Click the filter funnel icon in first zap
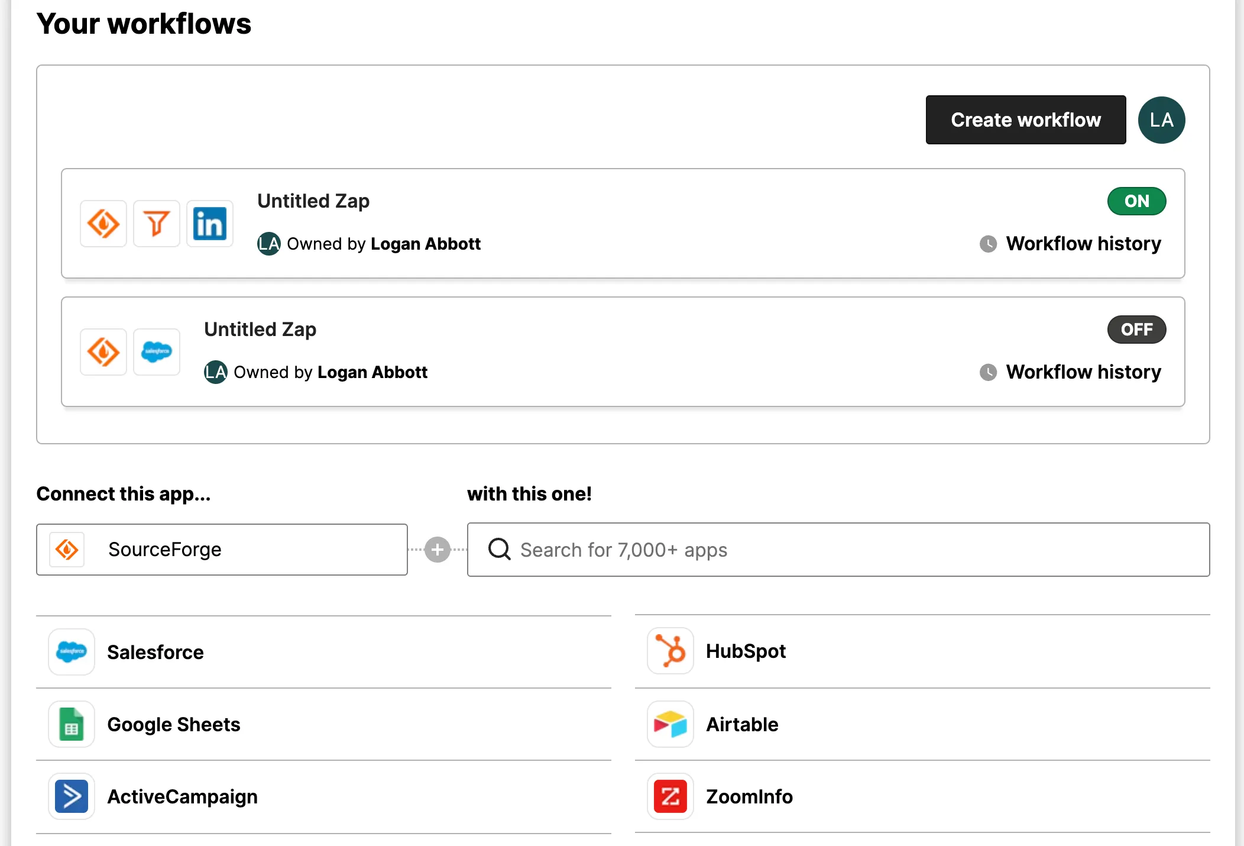 157,224
